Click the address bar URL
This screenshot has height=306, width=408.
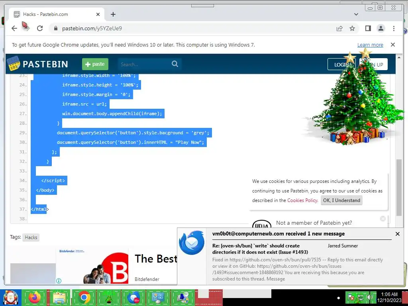[92, 28]
